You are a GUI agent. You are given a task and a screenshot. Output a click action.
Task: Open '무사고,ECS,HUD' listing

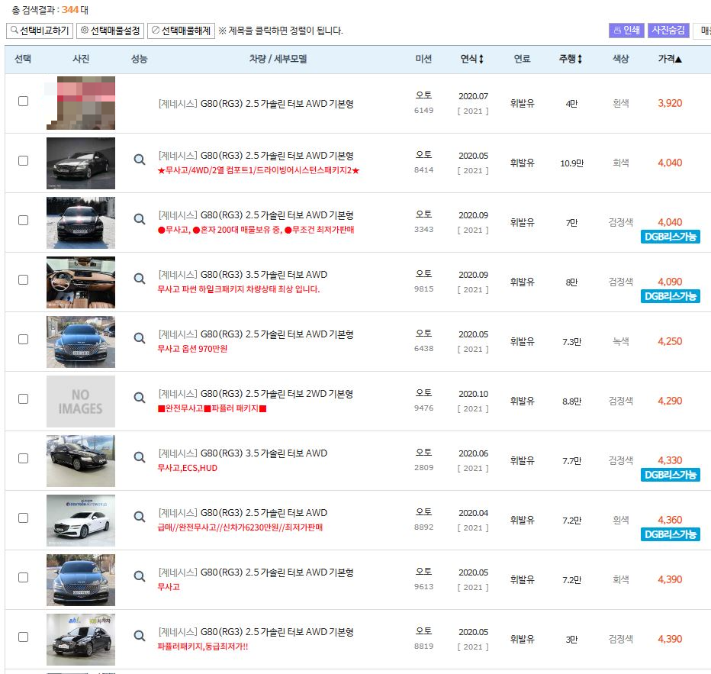click(187, 468)
